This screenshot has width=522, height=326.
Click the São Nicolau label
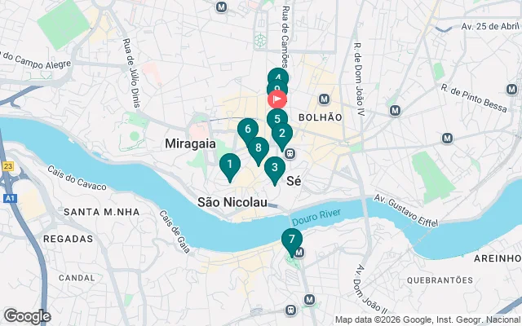(232, 202)
